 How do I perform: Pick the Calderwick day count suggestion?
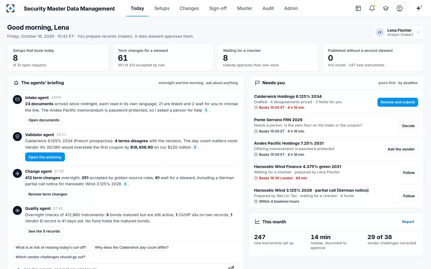pos(132,247)
